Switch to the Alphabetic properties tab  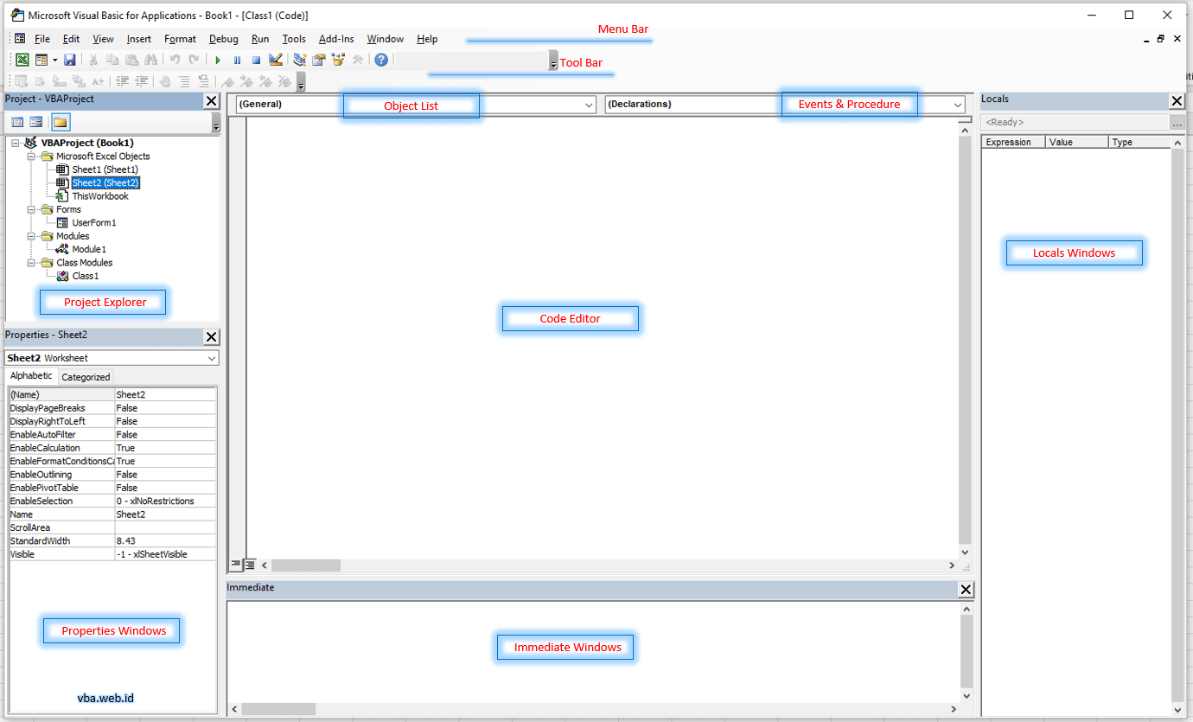click(31, 376)
